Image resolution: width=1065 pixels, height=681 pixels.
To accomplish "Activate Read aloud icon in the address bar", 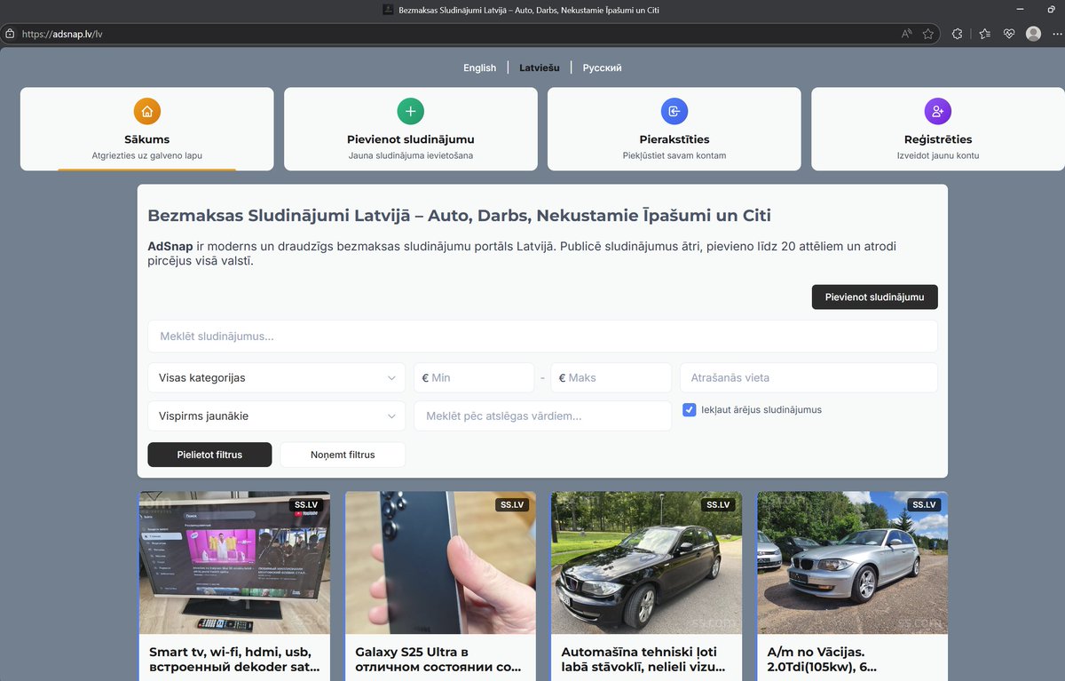I will click(905, 33).
